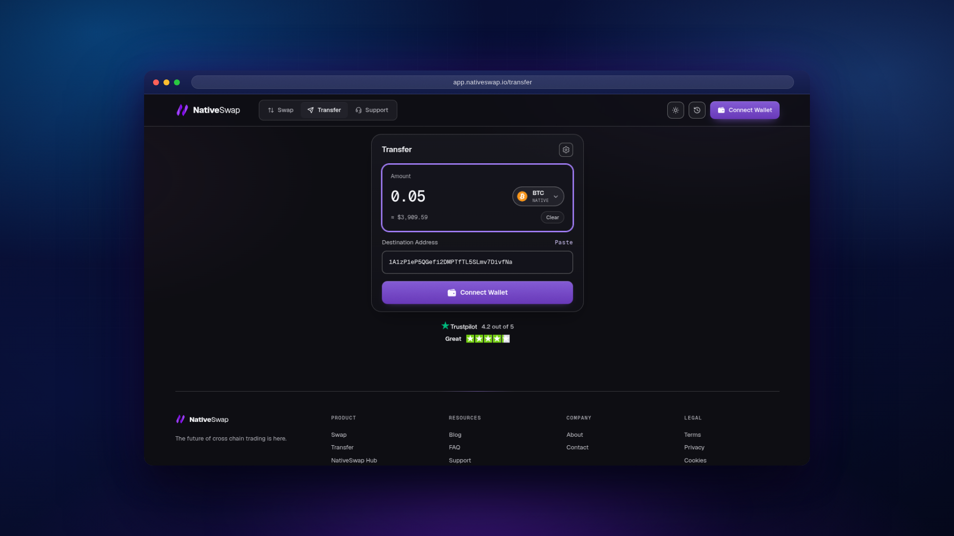This screenshot has height=536, width=954.
Task: Open the Terms link
Action: [693, 435]
